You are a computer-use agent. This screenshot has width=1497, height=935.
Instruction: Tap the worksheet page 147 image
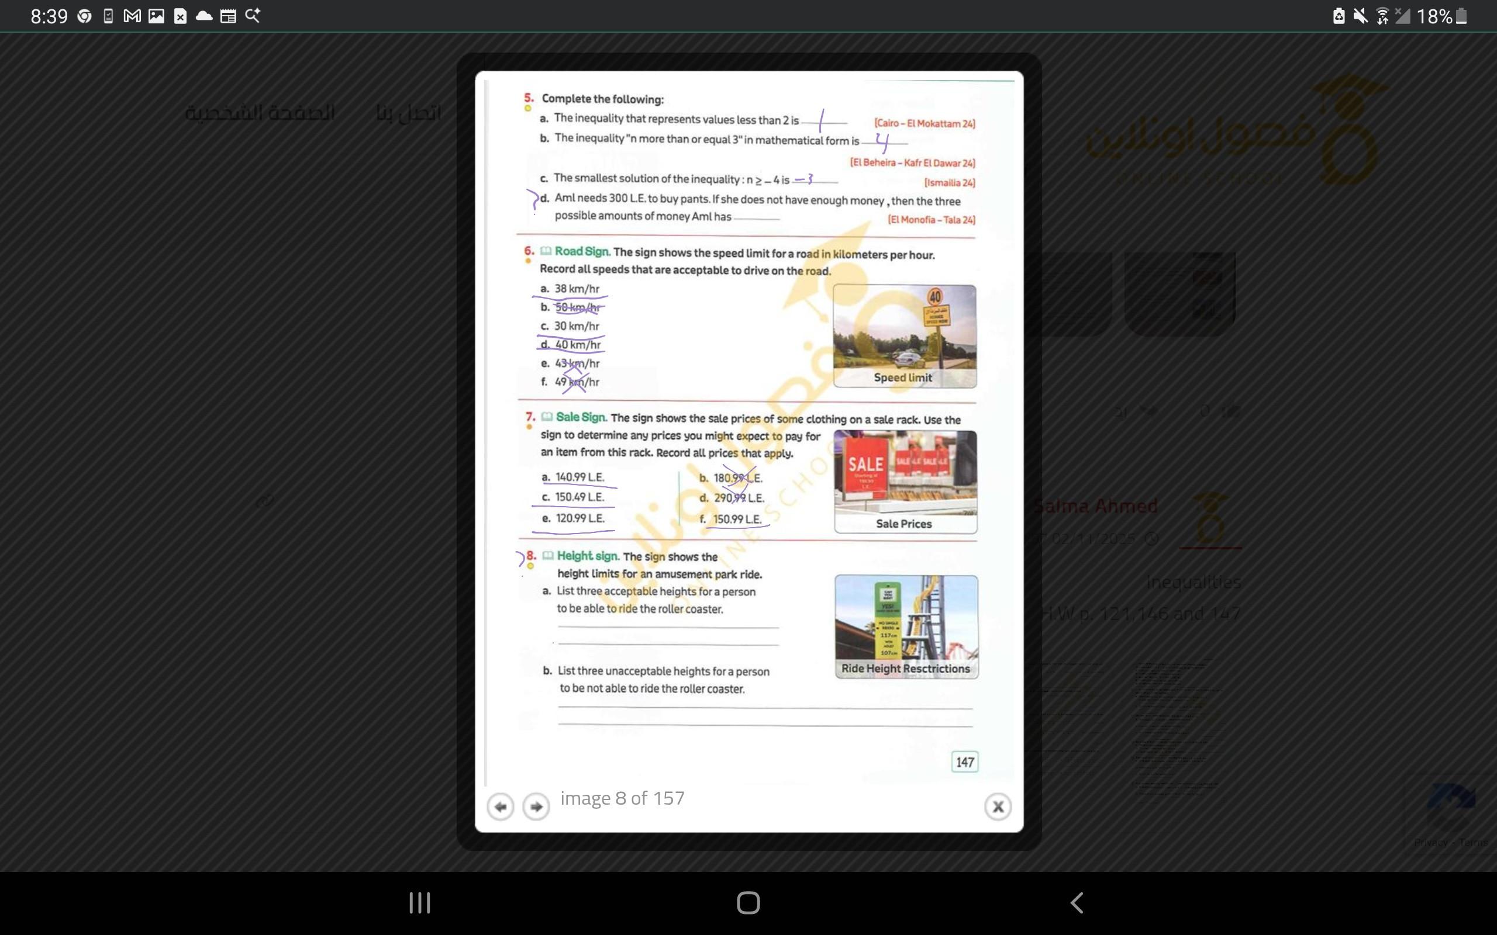pos(748,427)
